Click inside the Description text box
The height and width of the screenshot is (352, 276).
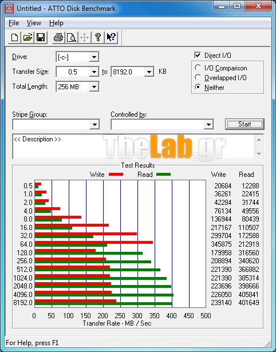[x=133, y=147]
